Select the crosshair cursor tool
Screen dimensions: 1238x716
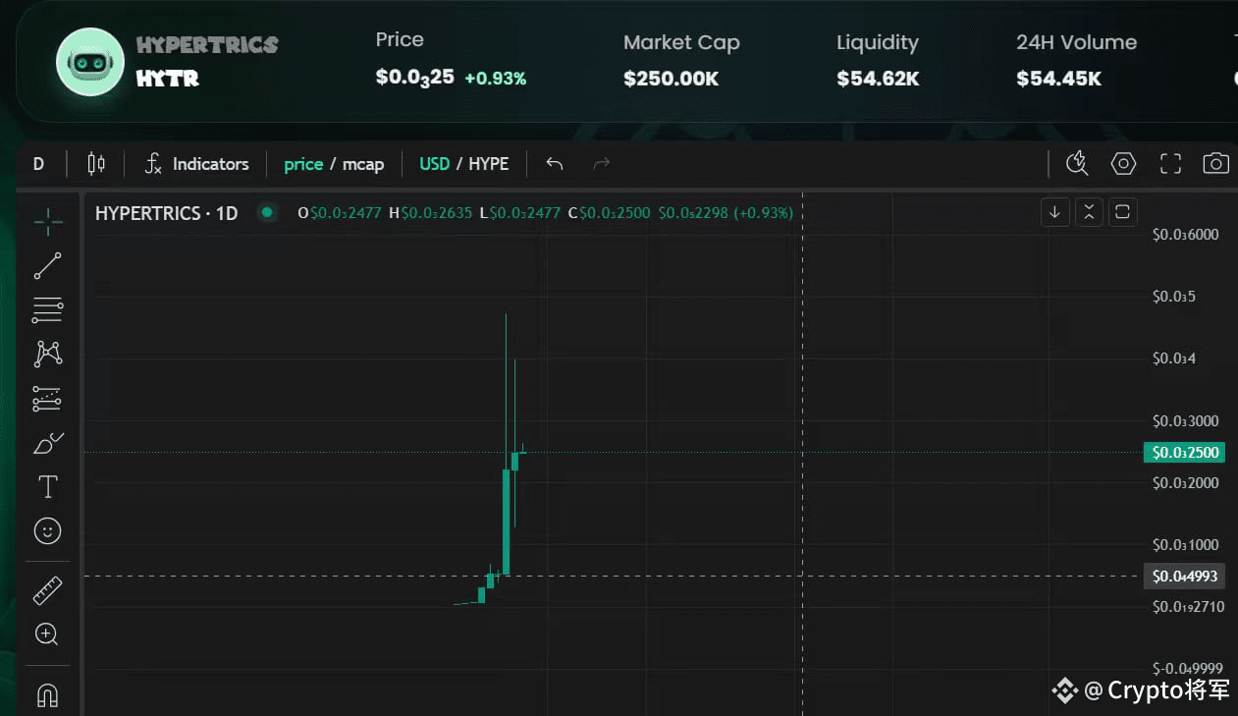point(47,222)
